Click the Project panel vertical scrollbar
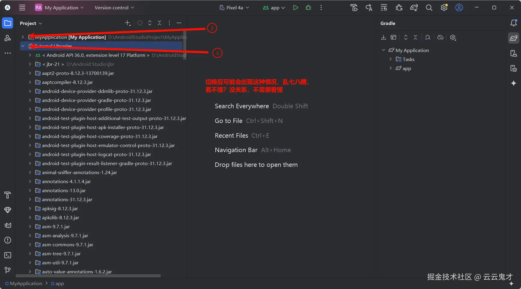This screenshot has height=289, width=521. [x=185, y=45]
